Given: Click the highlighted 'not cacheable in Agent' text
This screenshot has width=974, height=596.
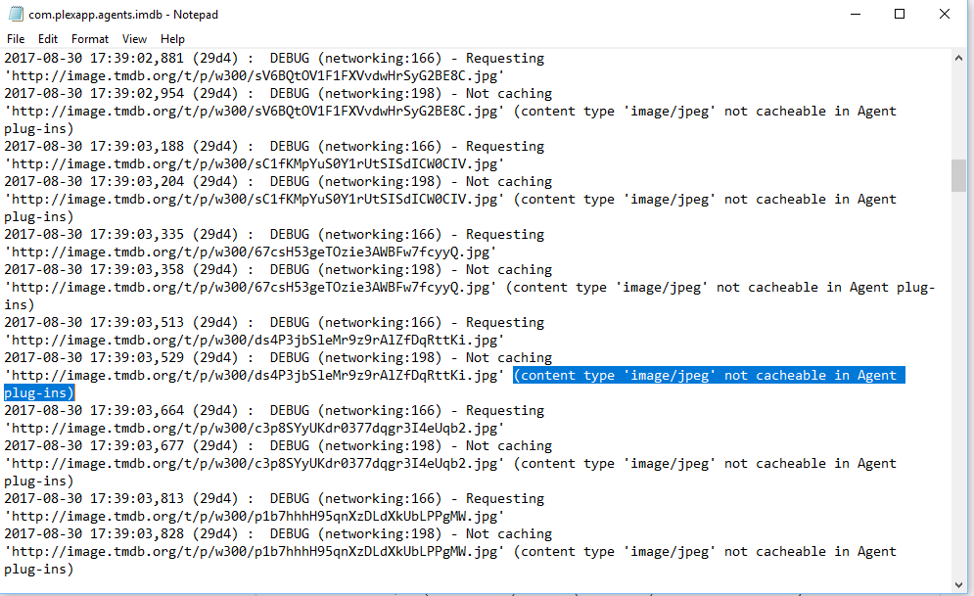Looking at the screenshot, I should click(x=811, y=376).
